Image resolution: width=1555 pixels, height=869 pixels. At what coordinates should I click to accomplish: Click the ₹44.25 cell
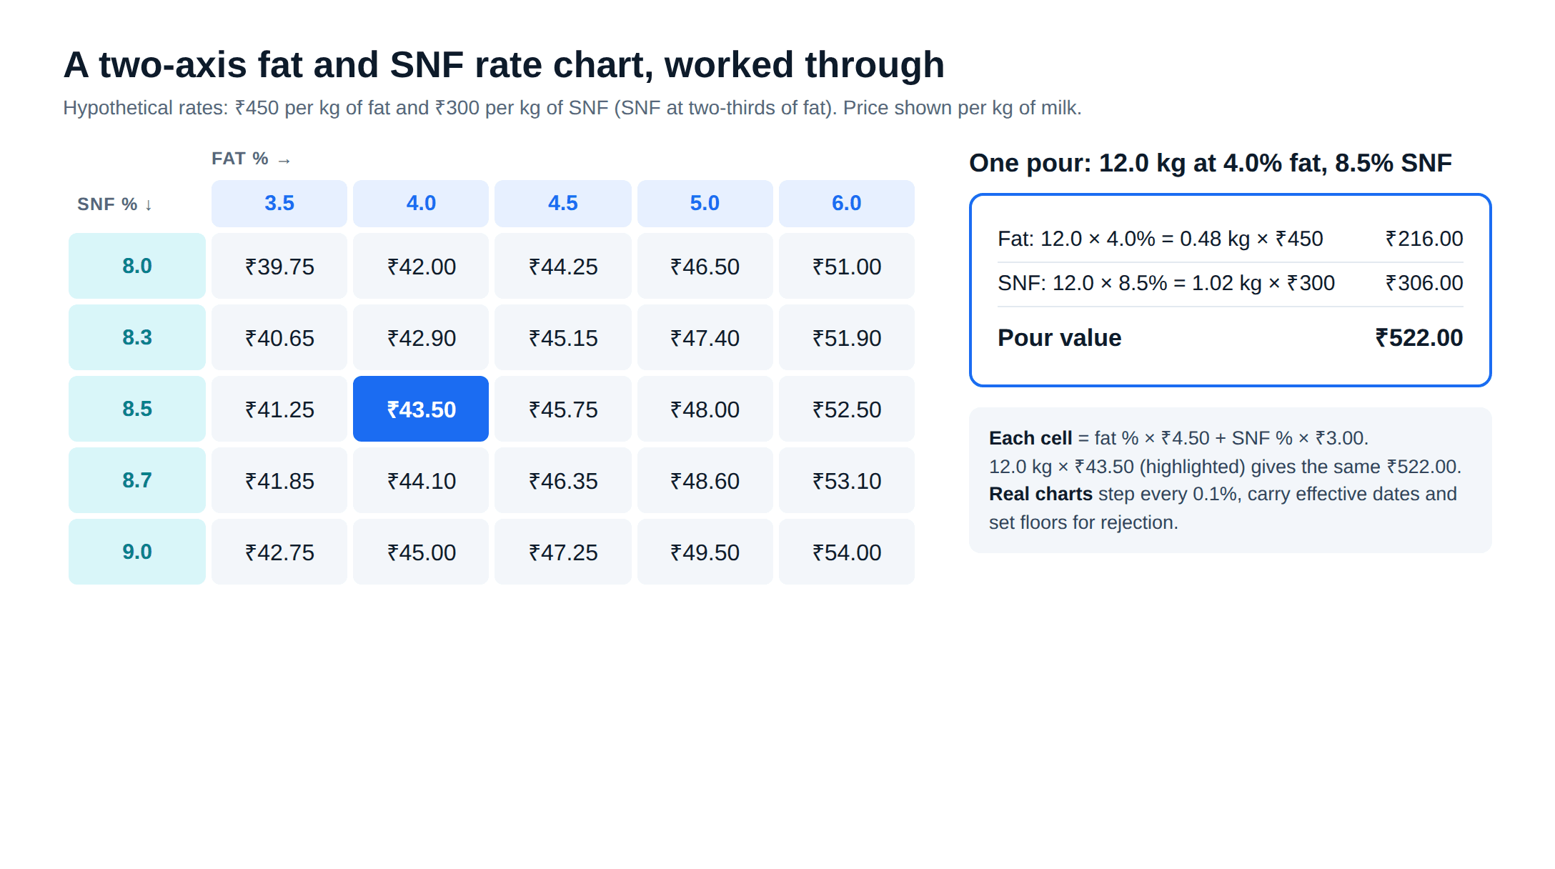click(x=563, y=266)
